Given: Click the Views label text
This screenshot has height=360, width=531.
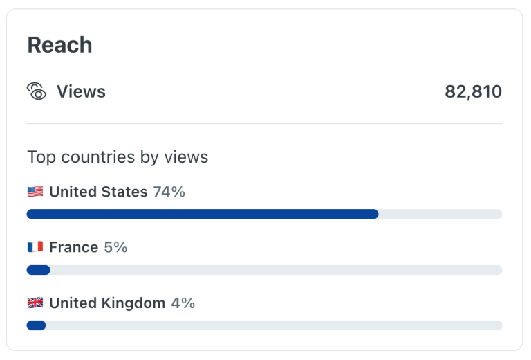Looking at the screenshot, I should pyautogui.click(x=81, y=91).
